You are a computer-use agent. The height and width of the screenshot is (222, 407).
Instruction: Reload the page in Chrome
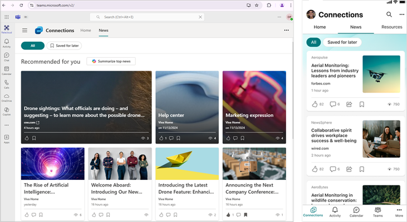point(21,5)
